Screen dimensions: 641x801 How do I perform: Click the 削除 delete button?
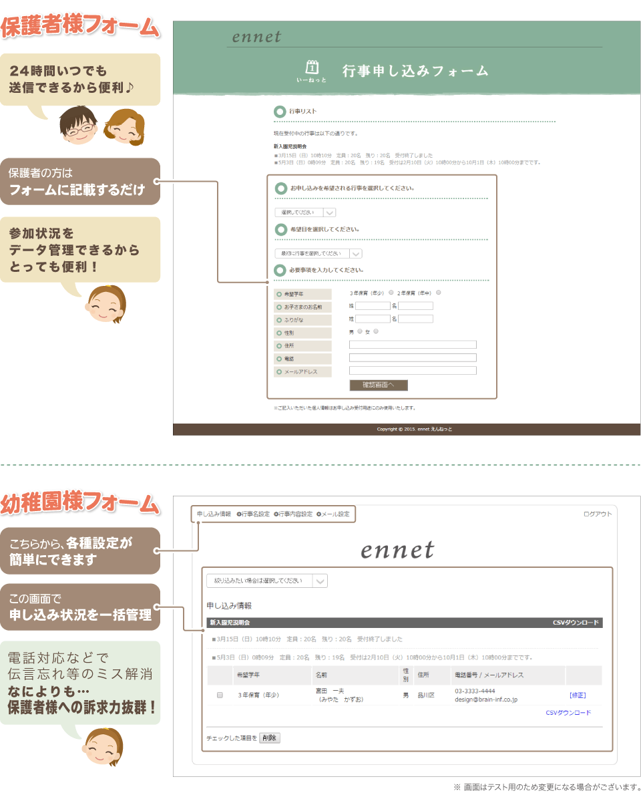pyautogui.click(x=269, y=738)
